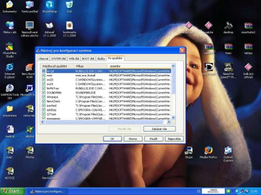Screen dimensions: 261x195
Task: Launch Nero Burning ROM desktop icon
Action: click(x=29, y=71)
